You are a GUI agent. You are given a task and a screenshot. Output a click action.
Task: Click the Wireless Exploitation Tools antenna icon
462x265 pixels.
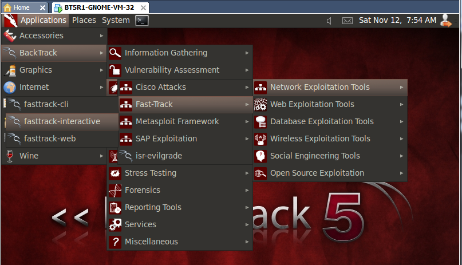[x=260, y=139]
